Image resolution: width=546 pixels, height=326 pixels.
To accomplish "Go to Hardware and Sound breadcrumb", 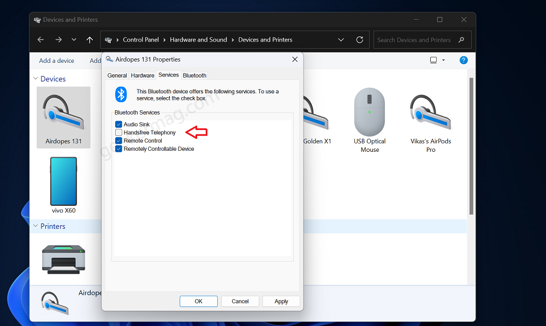I will [199, 40].
